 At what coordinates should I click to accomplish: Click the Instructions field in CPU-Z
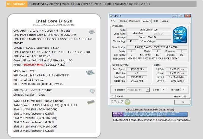click(157, 59)
